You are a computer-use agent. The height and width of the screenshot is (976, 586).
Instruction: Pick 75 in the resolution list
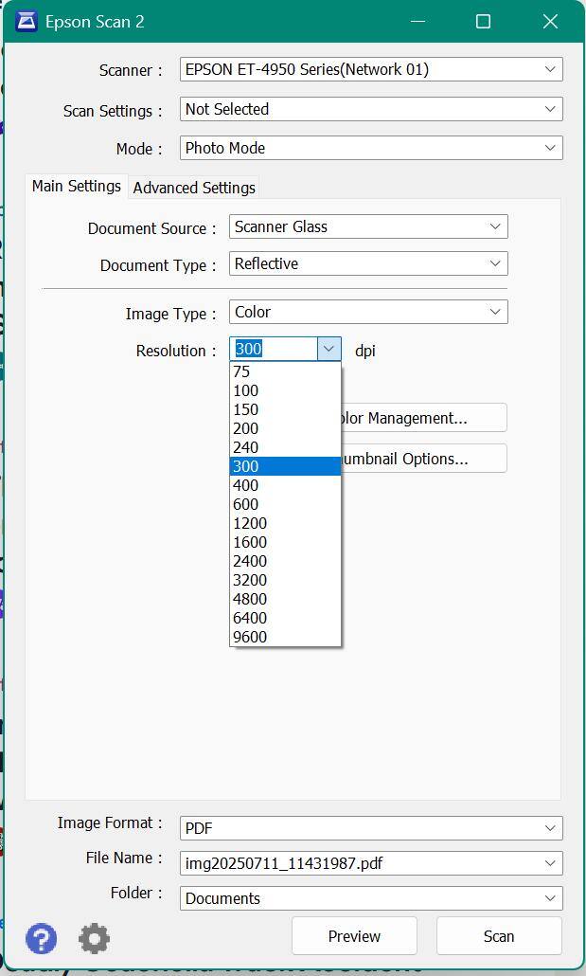tap(241, 371)
